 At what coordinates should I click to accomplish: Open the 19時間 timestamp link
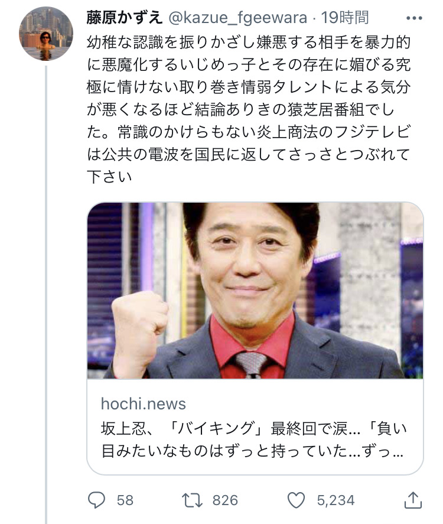pyautogui.click(x=345, y=17)
